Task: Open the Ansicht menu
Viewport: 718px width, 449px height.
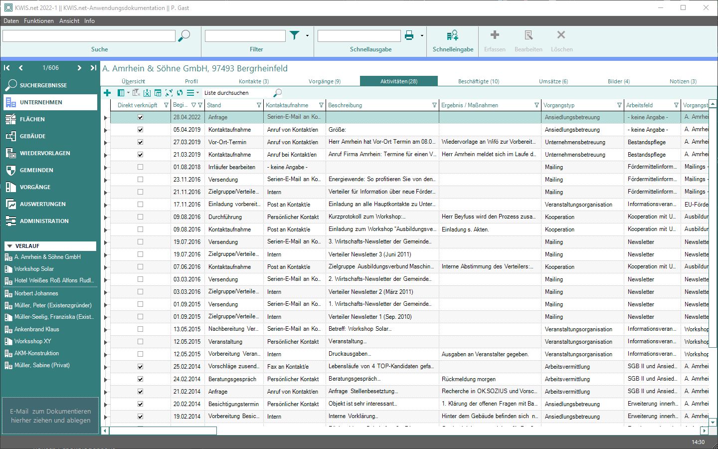Action: (x=69, y=21)
